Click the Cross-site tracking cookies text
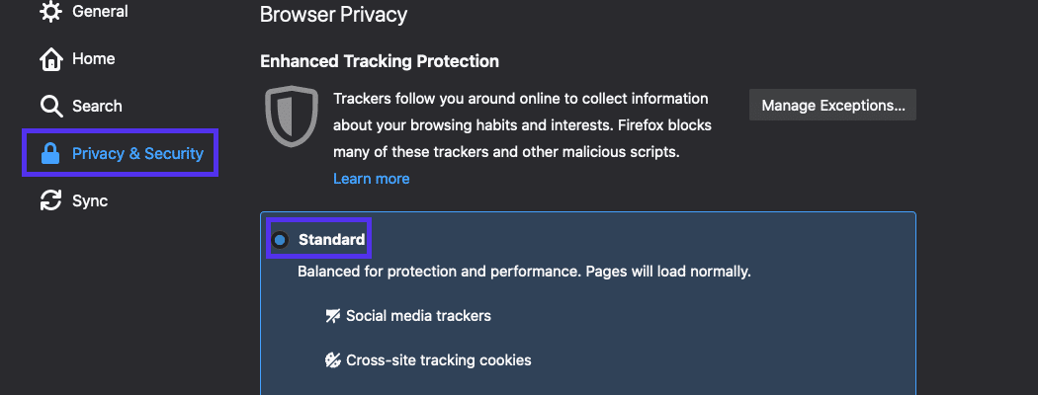 tap(439, 360)
